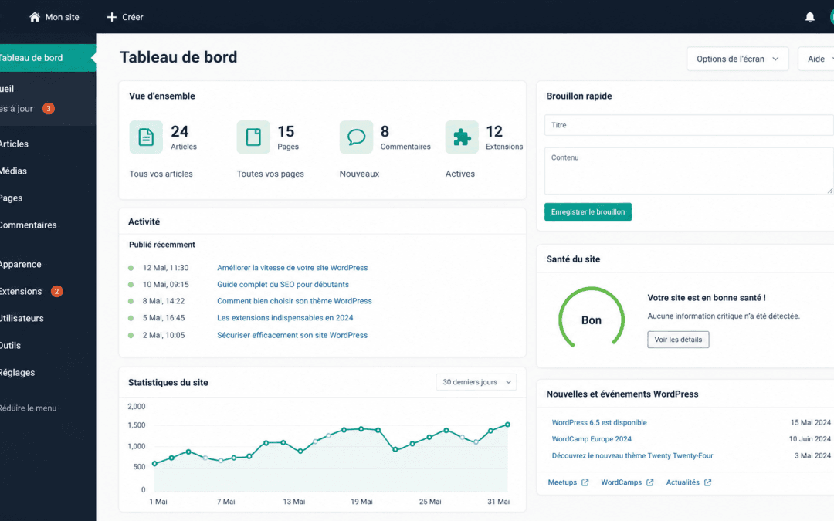Click the home icon beside Mon site
Screen dimensions: 834x521
(x=35, y=17)
